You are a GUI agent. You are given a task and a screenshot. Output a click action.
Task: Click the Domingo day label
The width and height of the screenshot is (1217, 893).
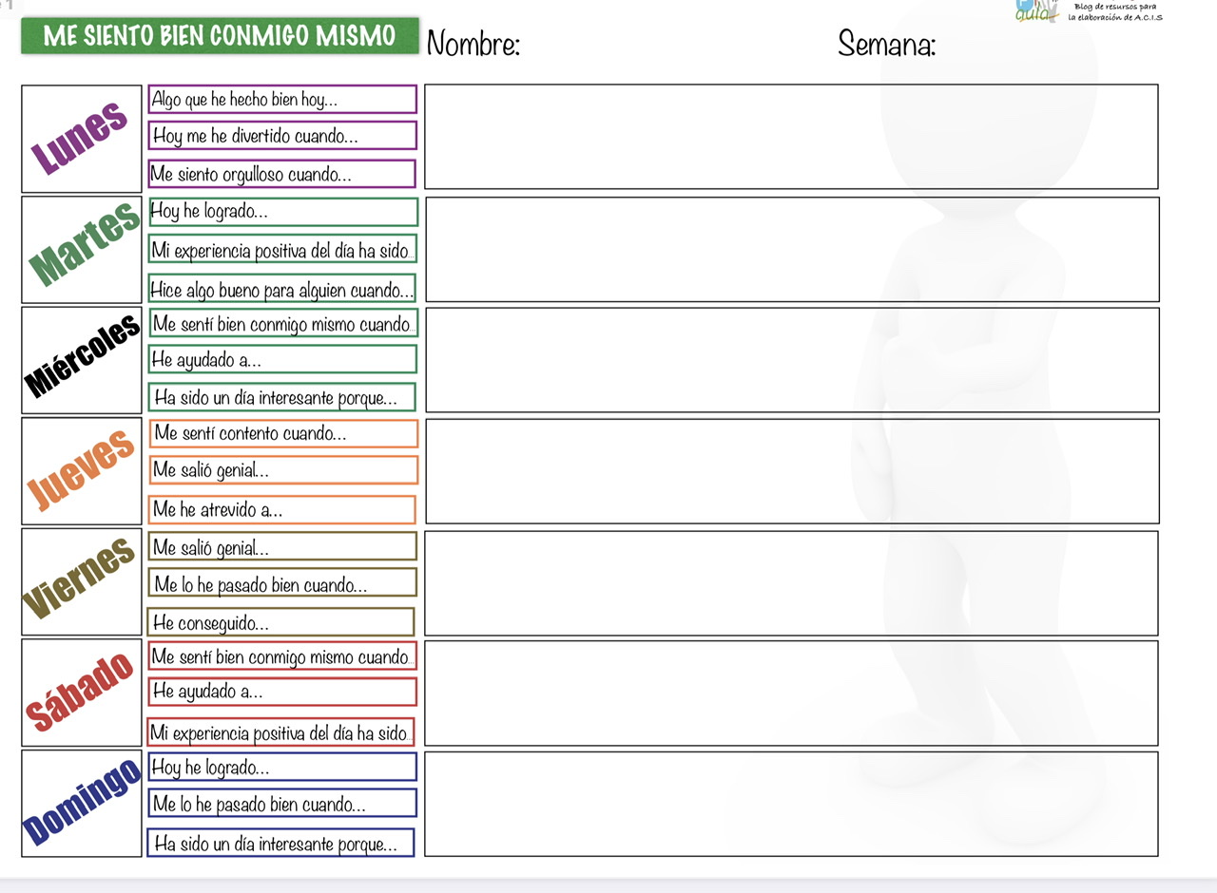pyautogui.click(x=82, y=804)
